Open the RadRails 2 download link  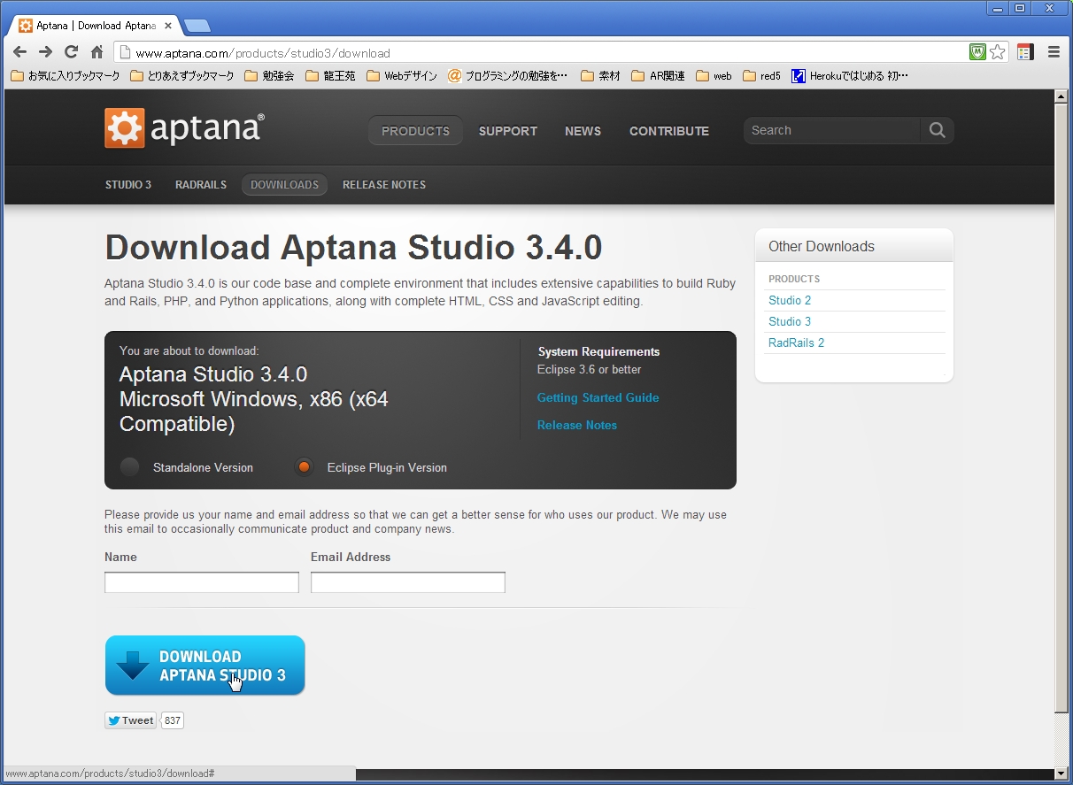pos(797,343)
